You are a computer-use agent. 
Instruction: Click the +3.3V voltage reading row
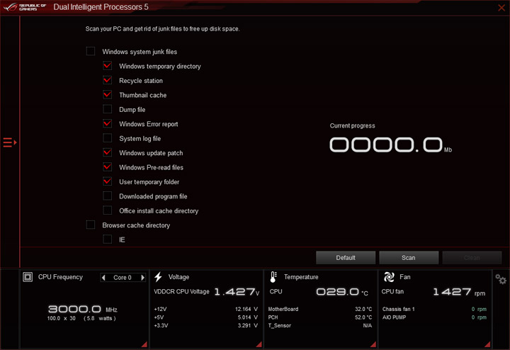pyautogui.click(x=206, y=325)
